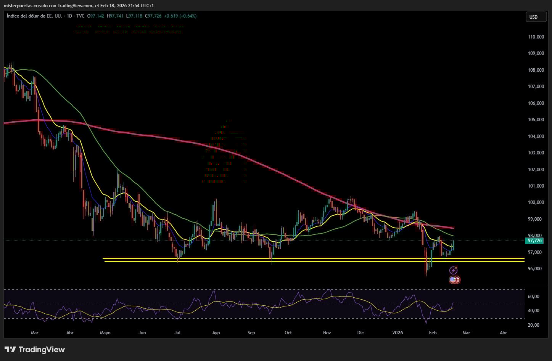Click the Dic label on the time axis

(x=360, y=333)
